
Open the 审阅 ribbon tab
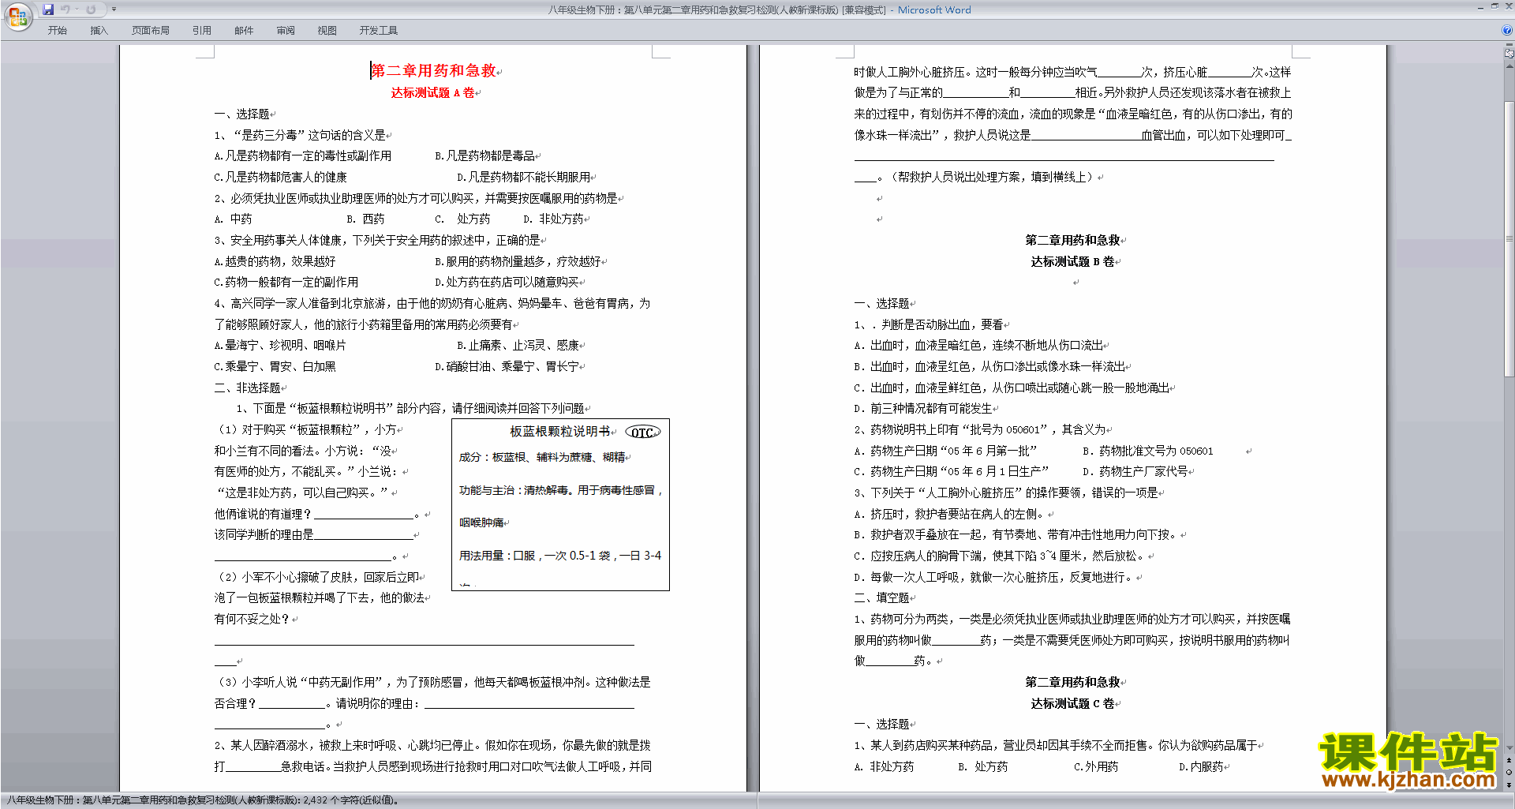(x=286, y=31)
